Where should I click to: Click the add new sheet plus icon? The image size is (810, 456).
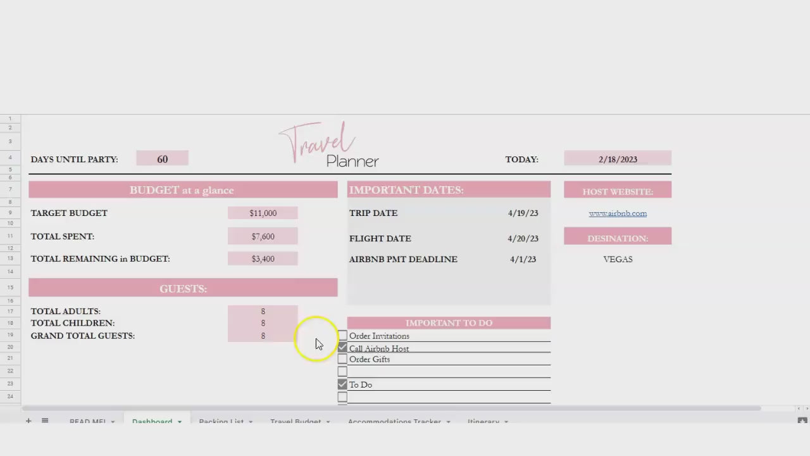tap(28, 421)
